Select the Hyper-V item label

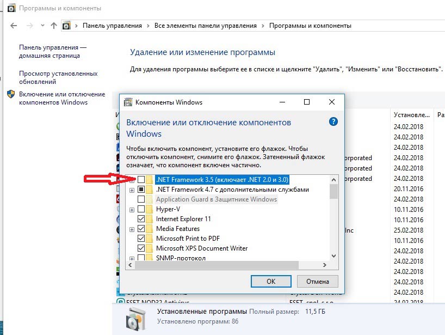coord(168,209)
